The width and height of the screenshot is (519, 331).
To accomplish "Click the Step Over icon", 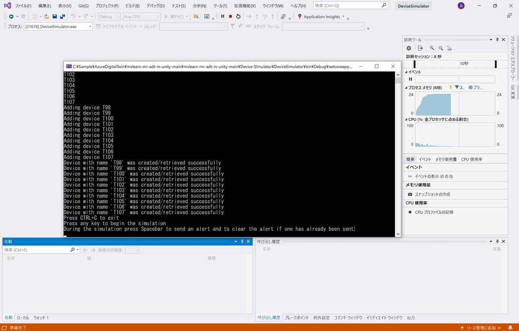I will pos(265,16).
